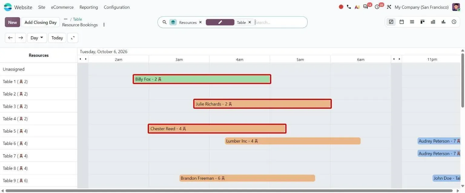Go to next day with right arrow
The height and width of the screenshot is (193, 465).
point(21,38)
